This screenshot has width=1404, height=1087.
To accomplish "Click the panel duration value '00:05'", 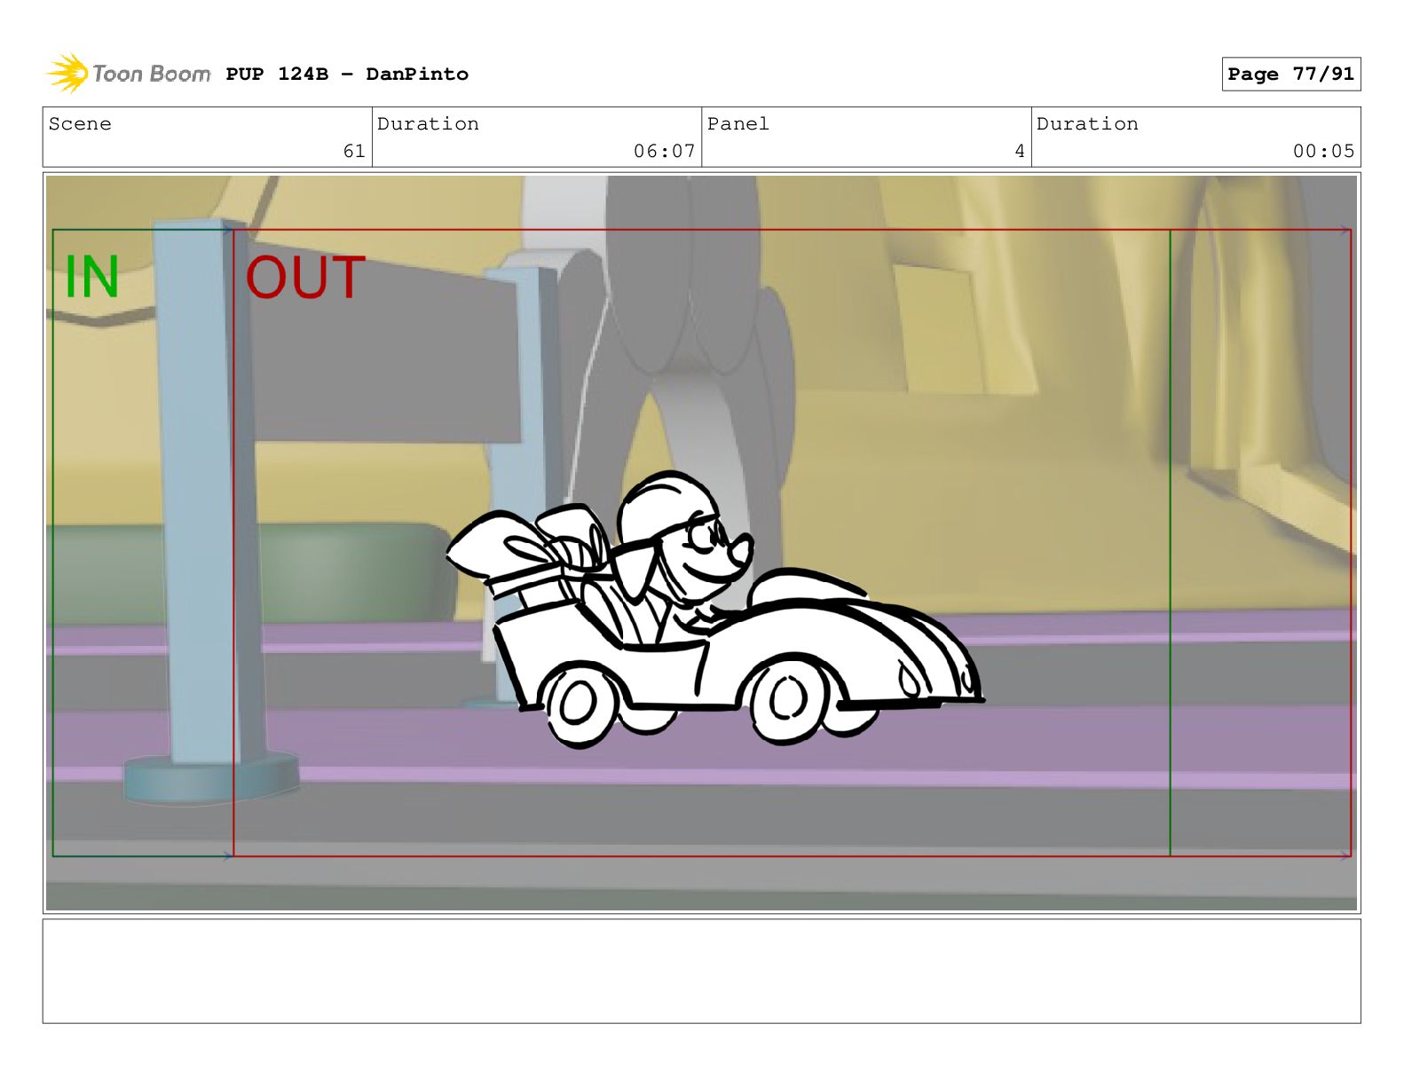I will coord(1323,151).
